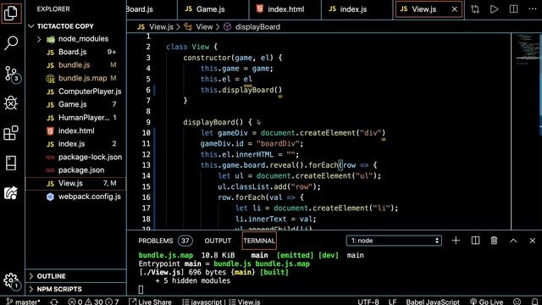Open the Live Share activity bar icon
542x305 pixels.
[11, 193]
